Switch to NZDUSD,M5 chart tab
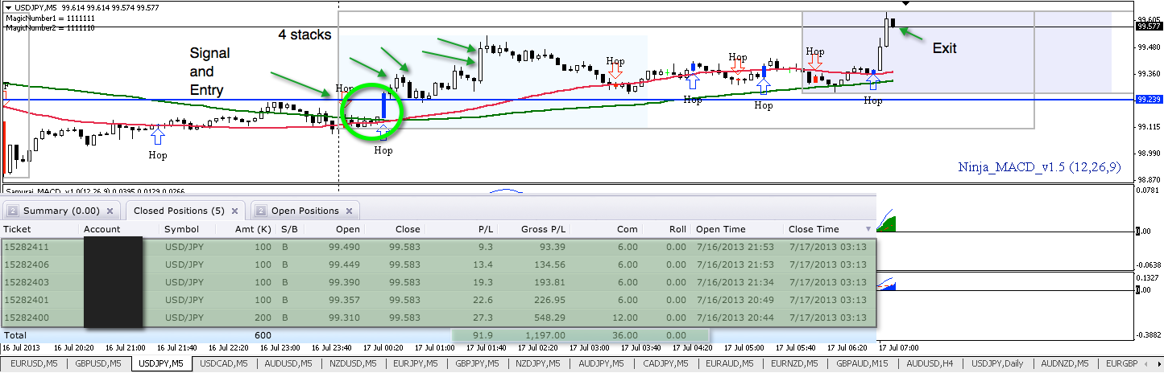 click(x=354, y=364)
